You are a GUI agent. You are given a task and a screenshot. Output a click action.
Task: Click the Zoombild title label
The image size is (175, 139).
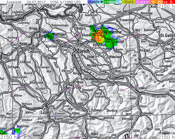(13, 2)
